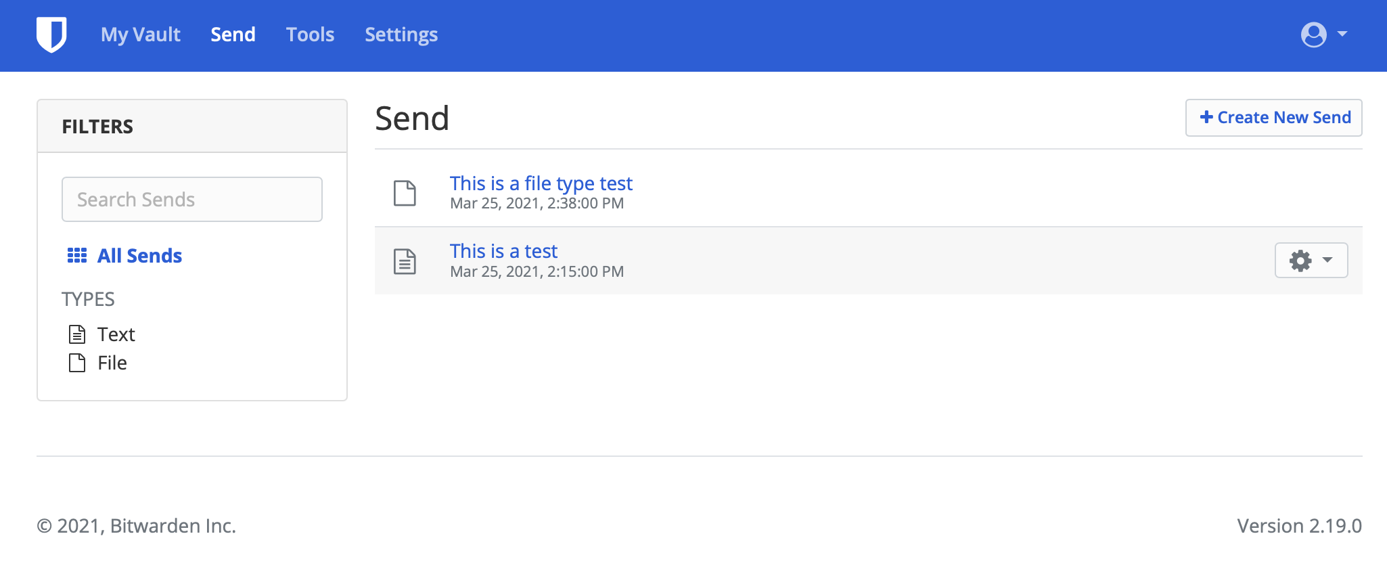Click the Bitwarden shield logo
Image resolution: width=1387 pixels, height=578 pixels.
tap(51, 35)
